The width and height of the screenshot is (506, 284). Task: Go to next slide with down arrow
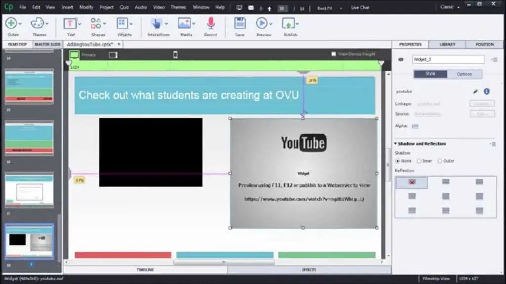point(261,9)
